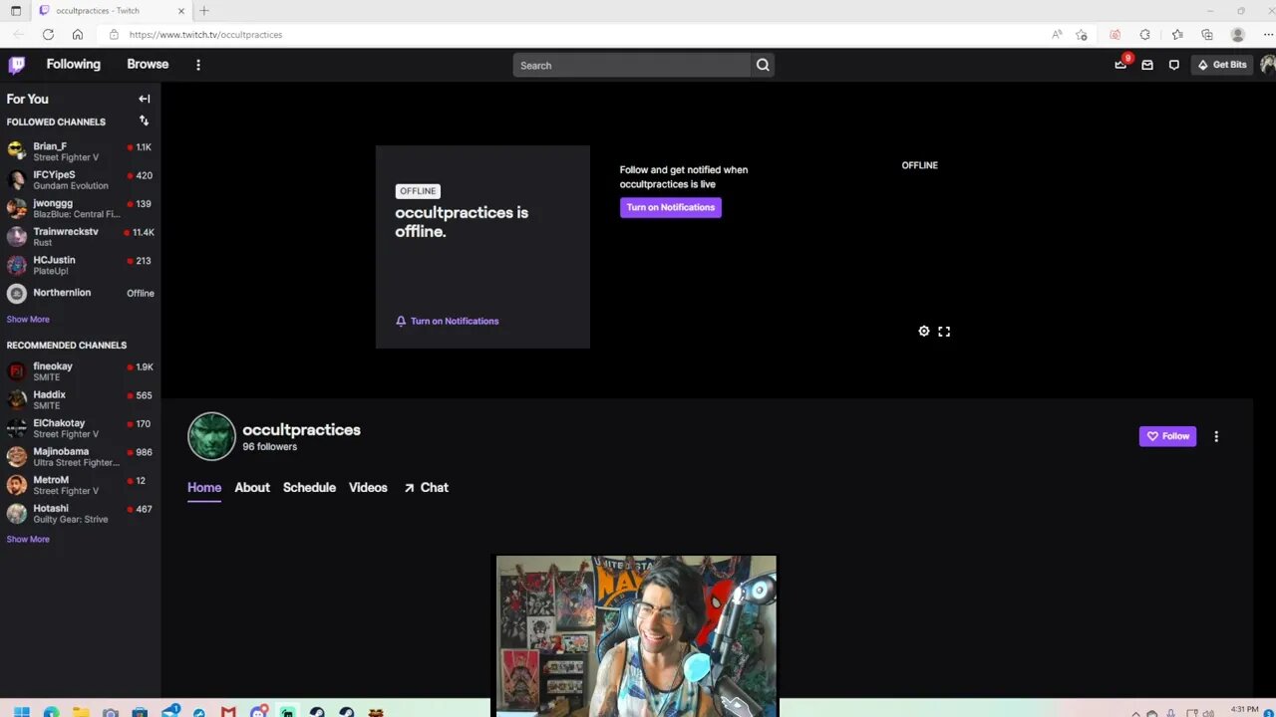The height and width of the screenshot is (717, 1276).
Task: Toggle the read aloud icon in address bar
Action: click(1057, 34)
